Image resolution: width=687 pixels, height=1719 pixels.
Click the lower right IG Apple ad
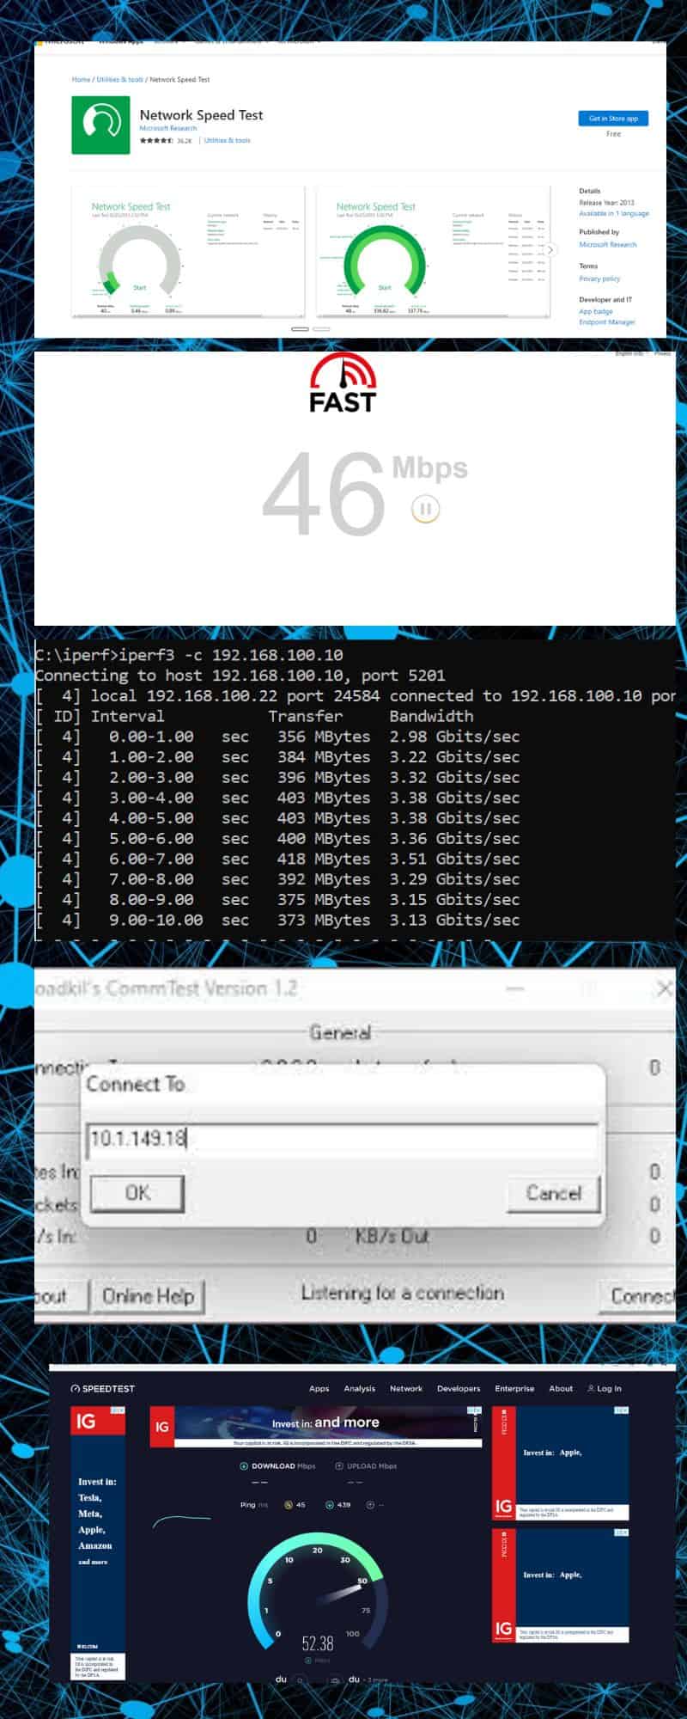(560, 1586)
